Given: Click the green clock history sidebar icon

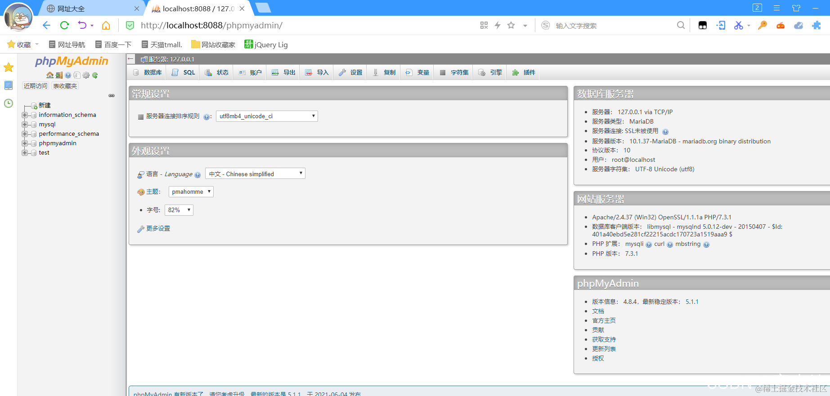Looking at the screenshot, I should [9, 103].
